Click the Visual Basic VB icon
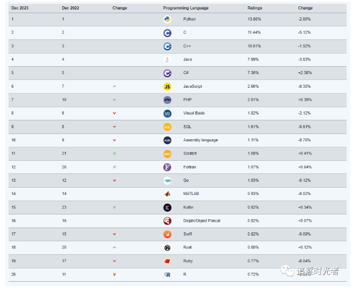355x288 pixels. [167, 113]
